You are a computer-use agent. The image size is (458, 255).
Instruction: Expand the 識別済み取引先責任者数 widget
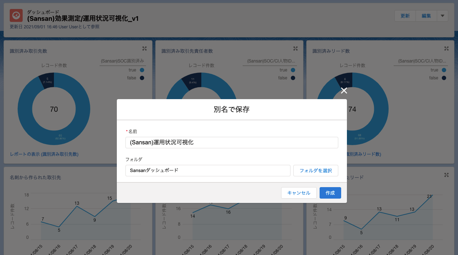point(295,48)
